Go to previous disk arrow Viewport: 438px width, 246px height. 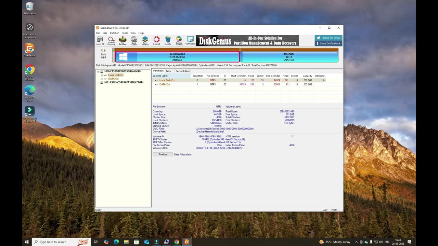102,50
